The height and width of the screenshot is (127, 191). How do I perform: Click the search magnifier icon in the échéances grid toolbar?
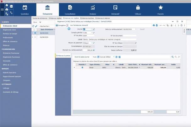[172, 57]
